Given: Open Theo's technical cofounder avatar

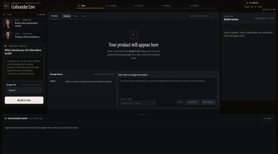Looking at the screenshot, I should 8,35.
